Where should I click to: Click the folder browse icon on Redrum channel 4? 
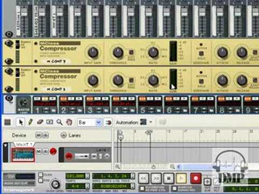coord(132,110)
